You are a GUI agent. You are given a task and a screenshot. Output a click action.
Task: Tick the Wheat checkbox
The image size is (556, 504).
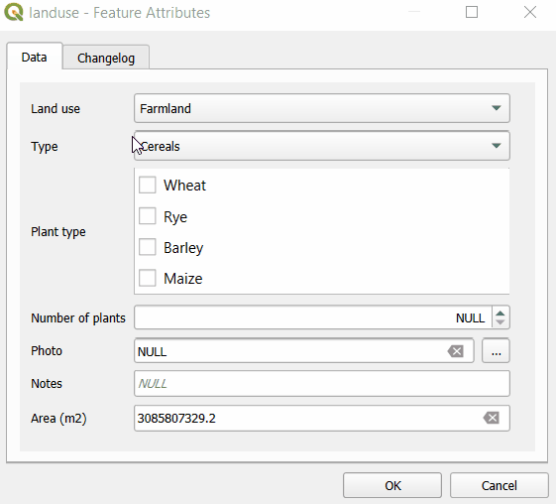pyautogui.click(x=147, y=185)
